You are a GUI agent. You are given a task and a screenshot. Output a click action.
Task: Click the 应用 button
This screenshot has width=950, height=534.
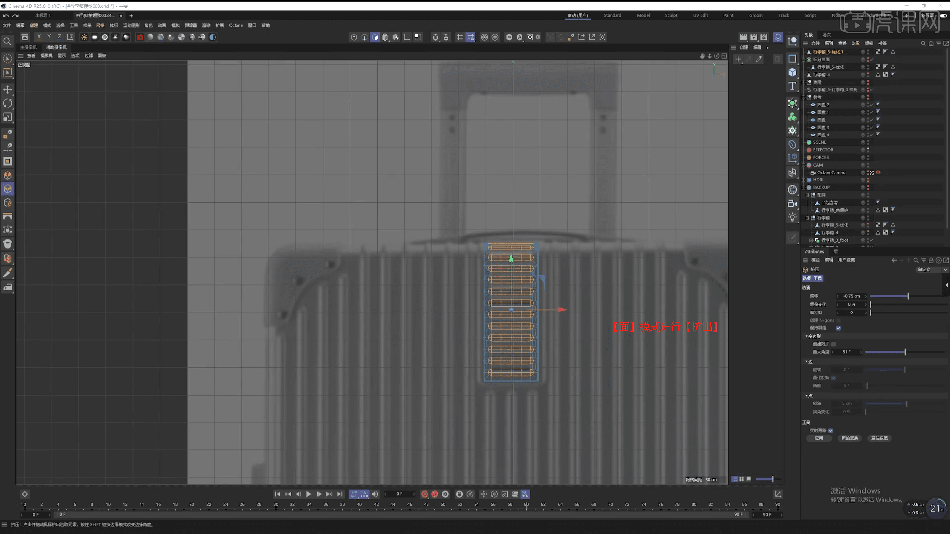coord(819,438)
